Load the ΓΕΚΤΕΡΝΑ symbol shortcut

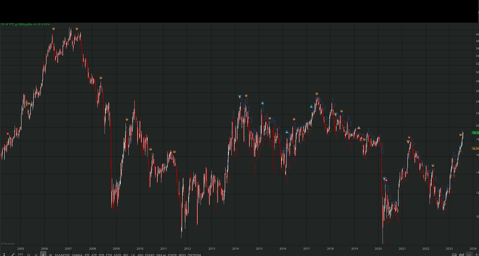tap(194, 255)
